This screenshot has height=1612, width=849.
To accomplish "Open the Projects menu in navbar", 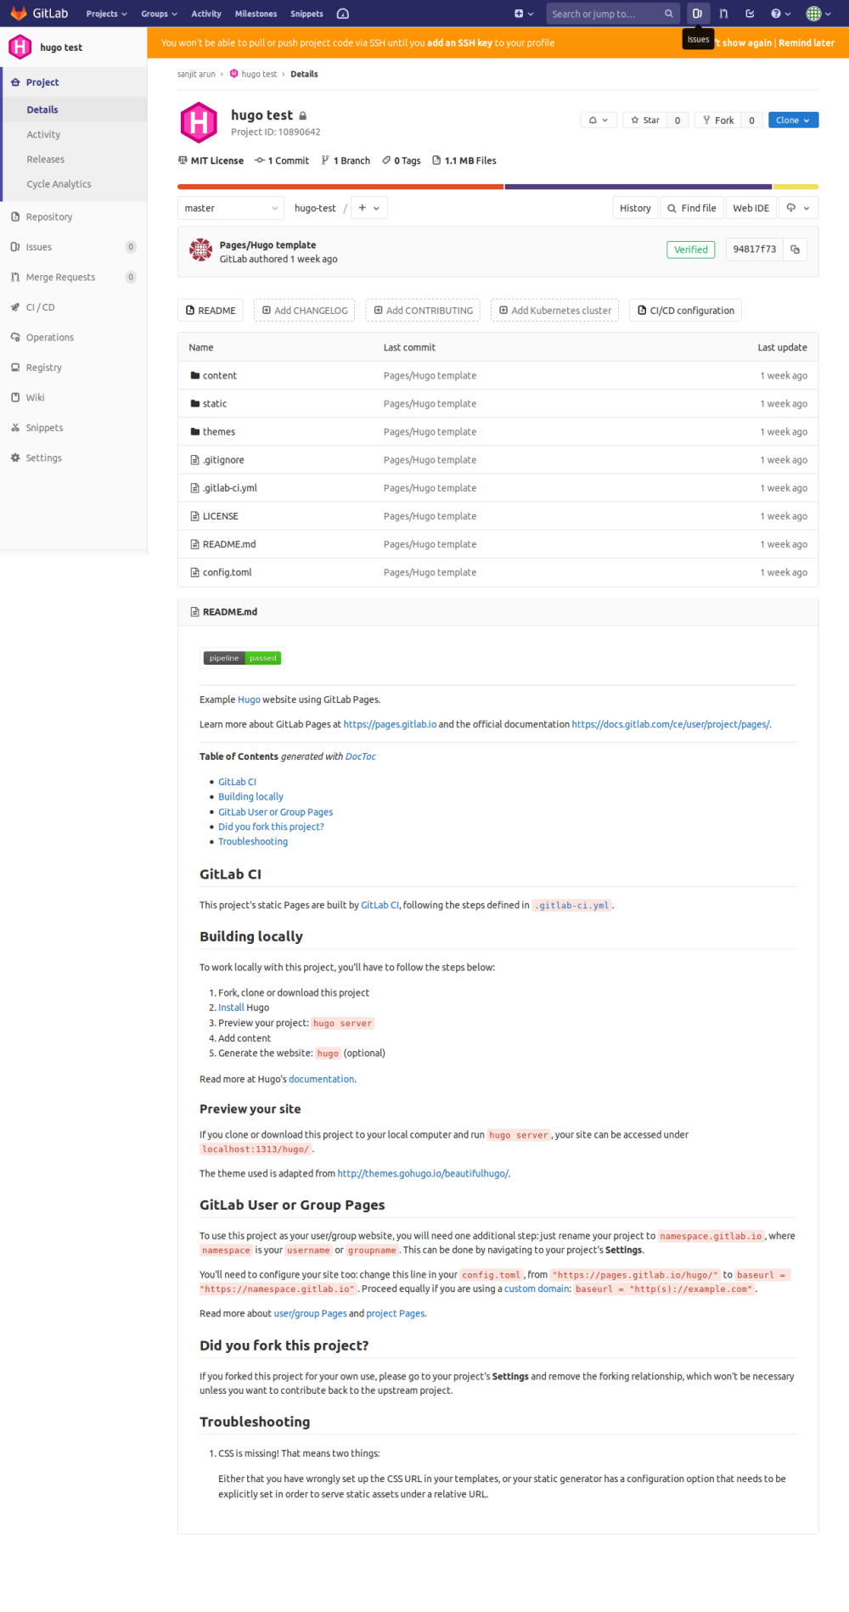I will [106, 14].
